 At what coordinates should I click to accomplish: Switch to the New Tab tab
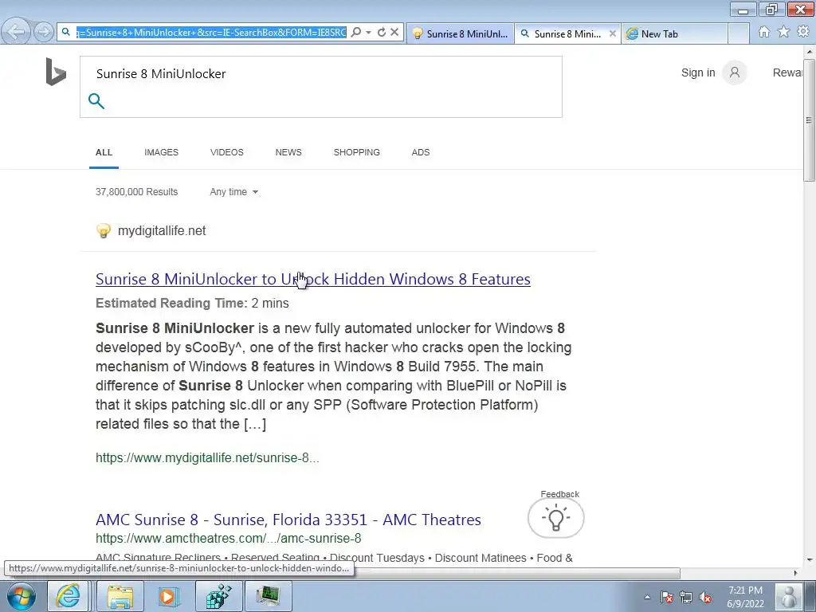(x=674, y=33)
